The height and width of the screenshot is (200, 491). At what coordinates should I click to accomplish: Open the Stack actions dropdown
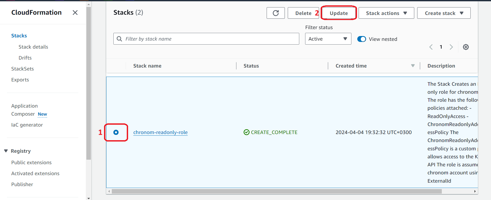[x=386, y=13]
